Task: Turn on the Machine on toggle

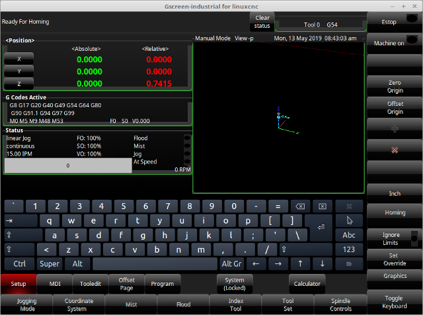Action: 395,43
